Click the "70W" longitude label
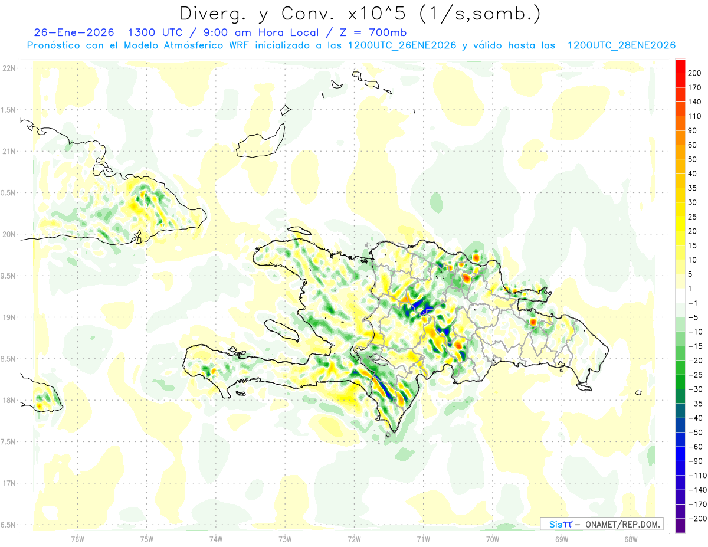 [x=493, y=539]
